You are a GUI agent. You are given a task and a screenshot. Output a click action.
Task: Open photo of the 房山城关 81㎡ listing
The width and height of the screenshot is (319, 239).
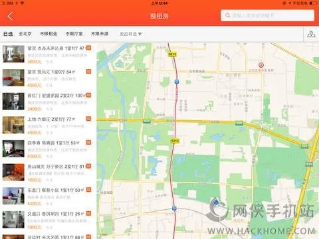click(x=13, y=173)
